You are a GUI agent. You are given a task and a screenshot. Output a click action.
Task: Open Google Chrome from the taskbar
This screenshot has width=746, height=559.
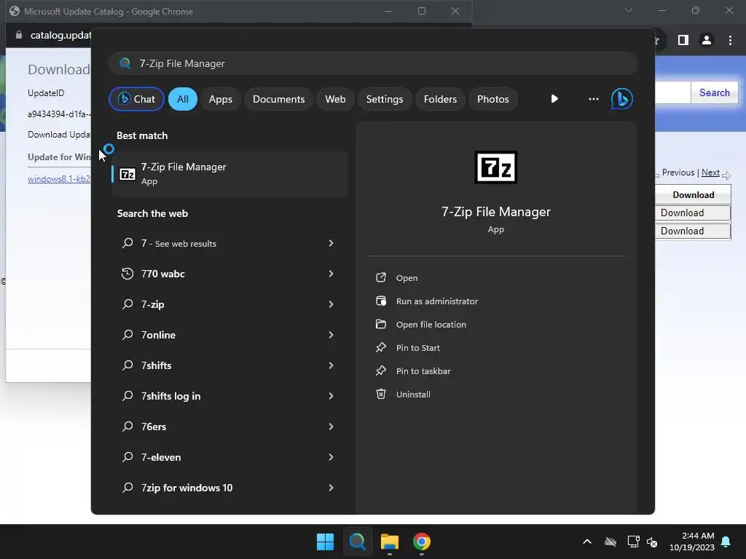422,542
